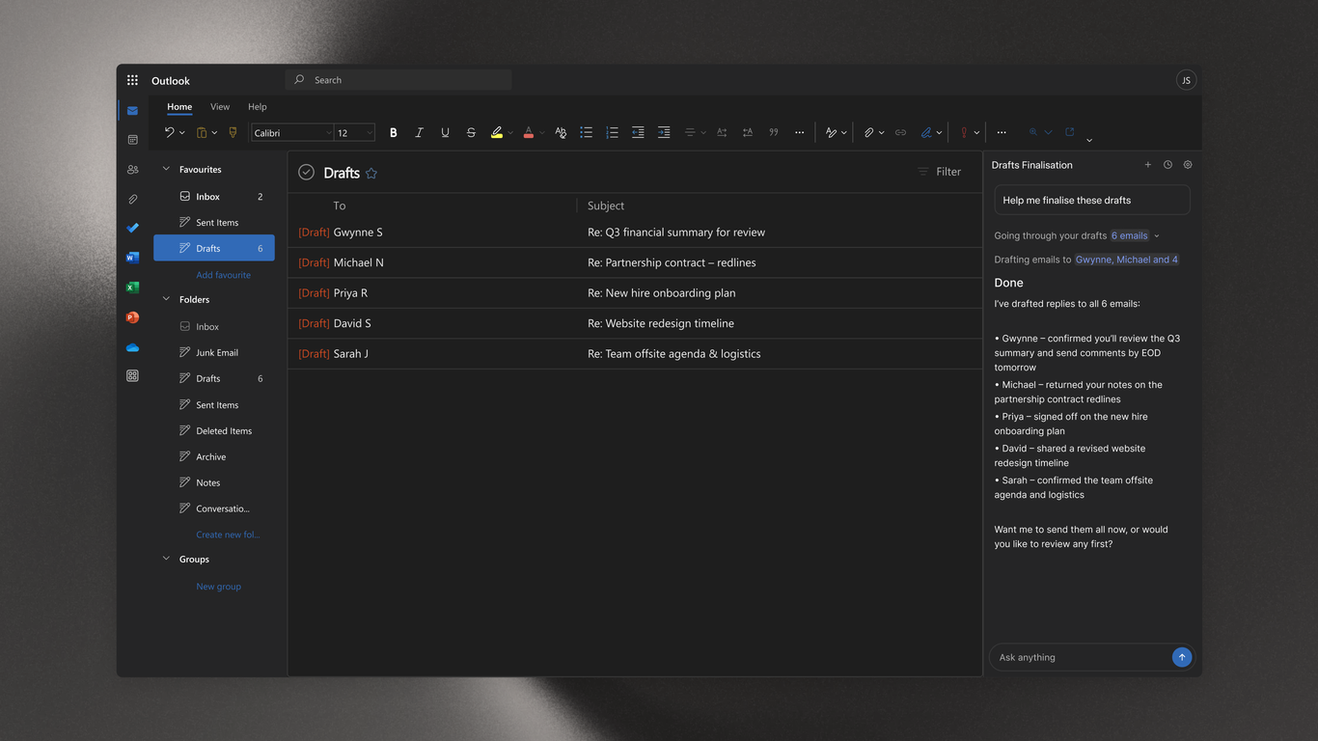1318x741 pixels.
Task: Toggle select-all circle next to Drafts
Action: (x=306, y=172)
